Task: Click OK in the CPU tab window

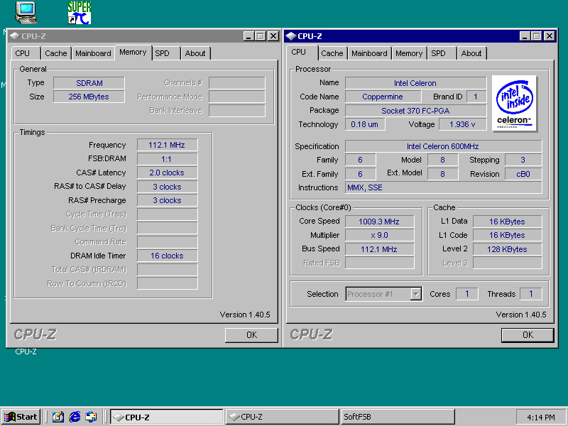Action: pyautogui.click(x=528, y=335)
